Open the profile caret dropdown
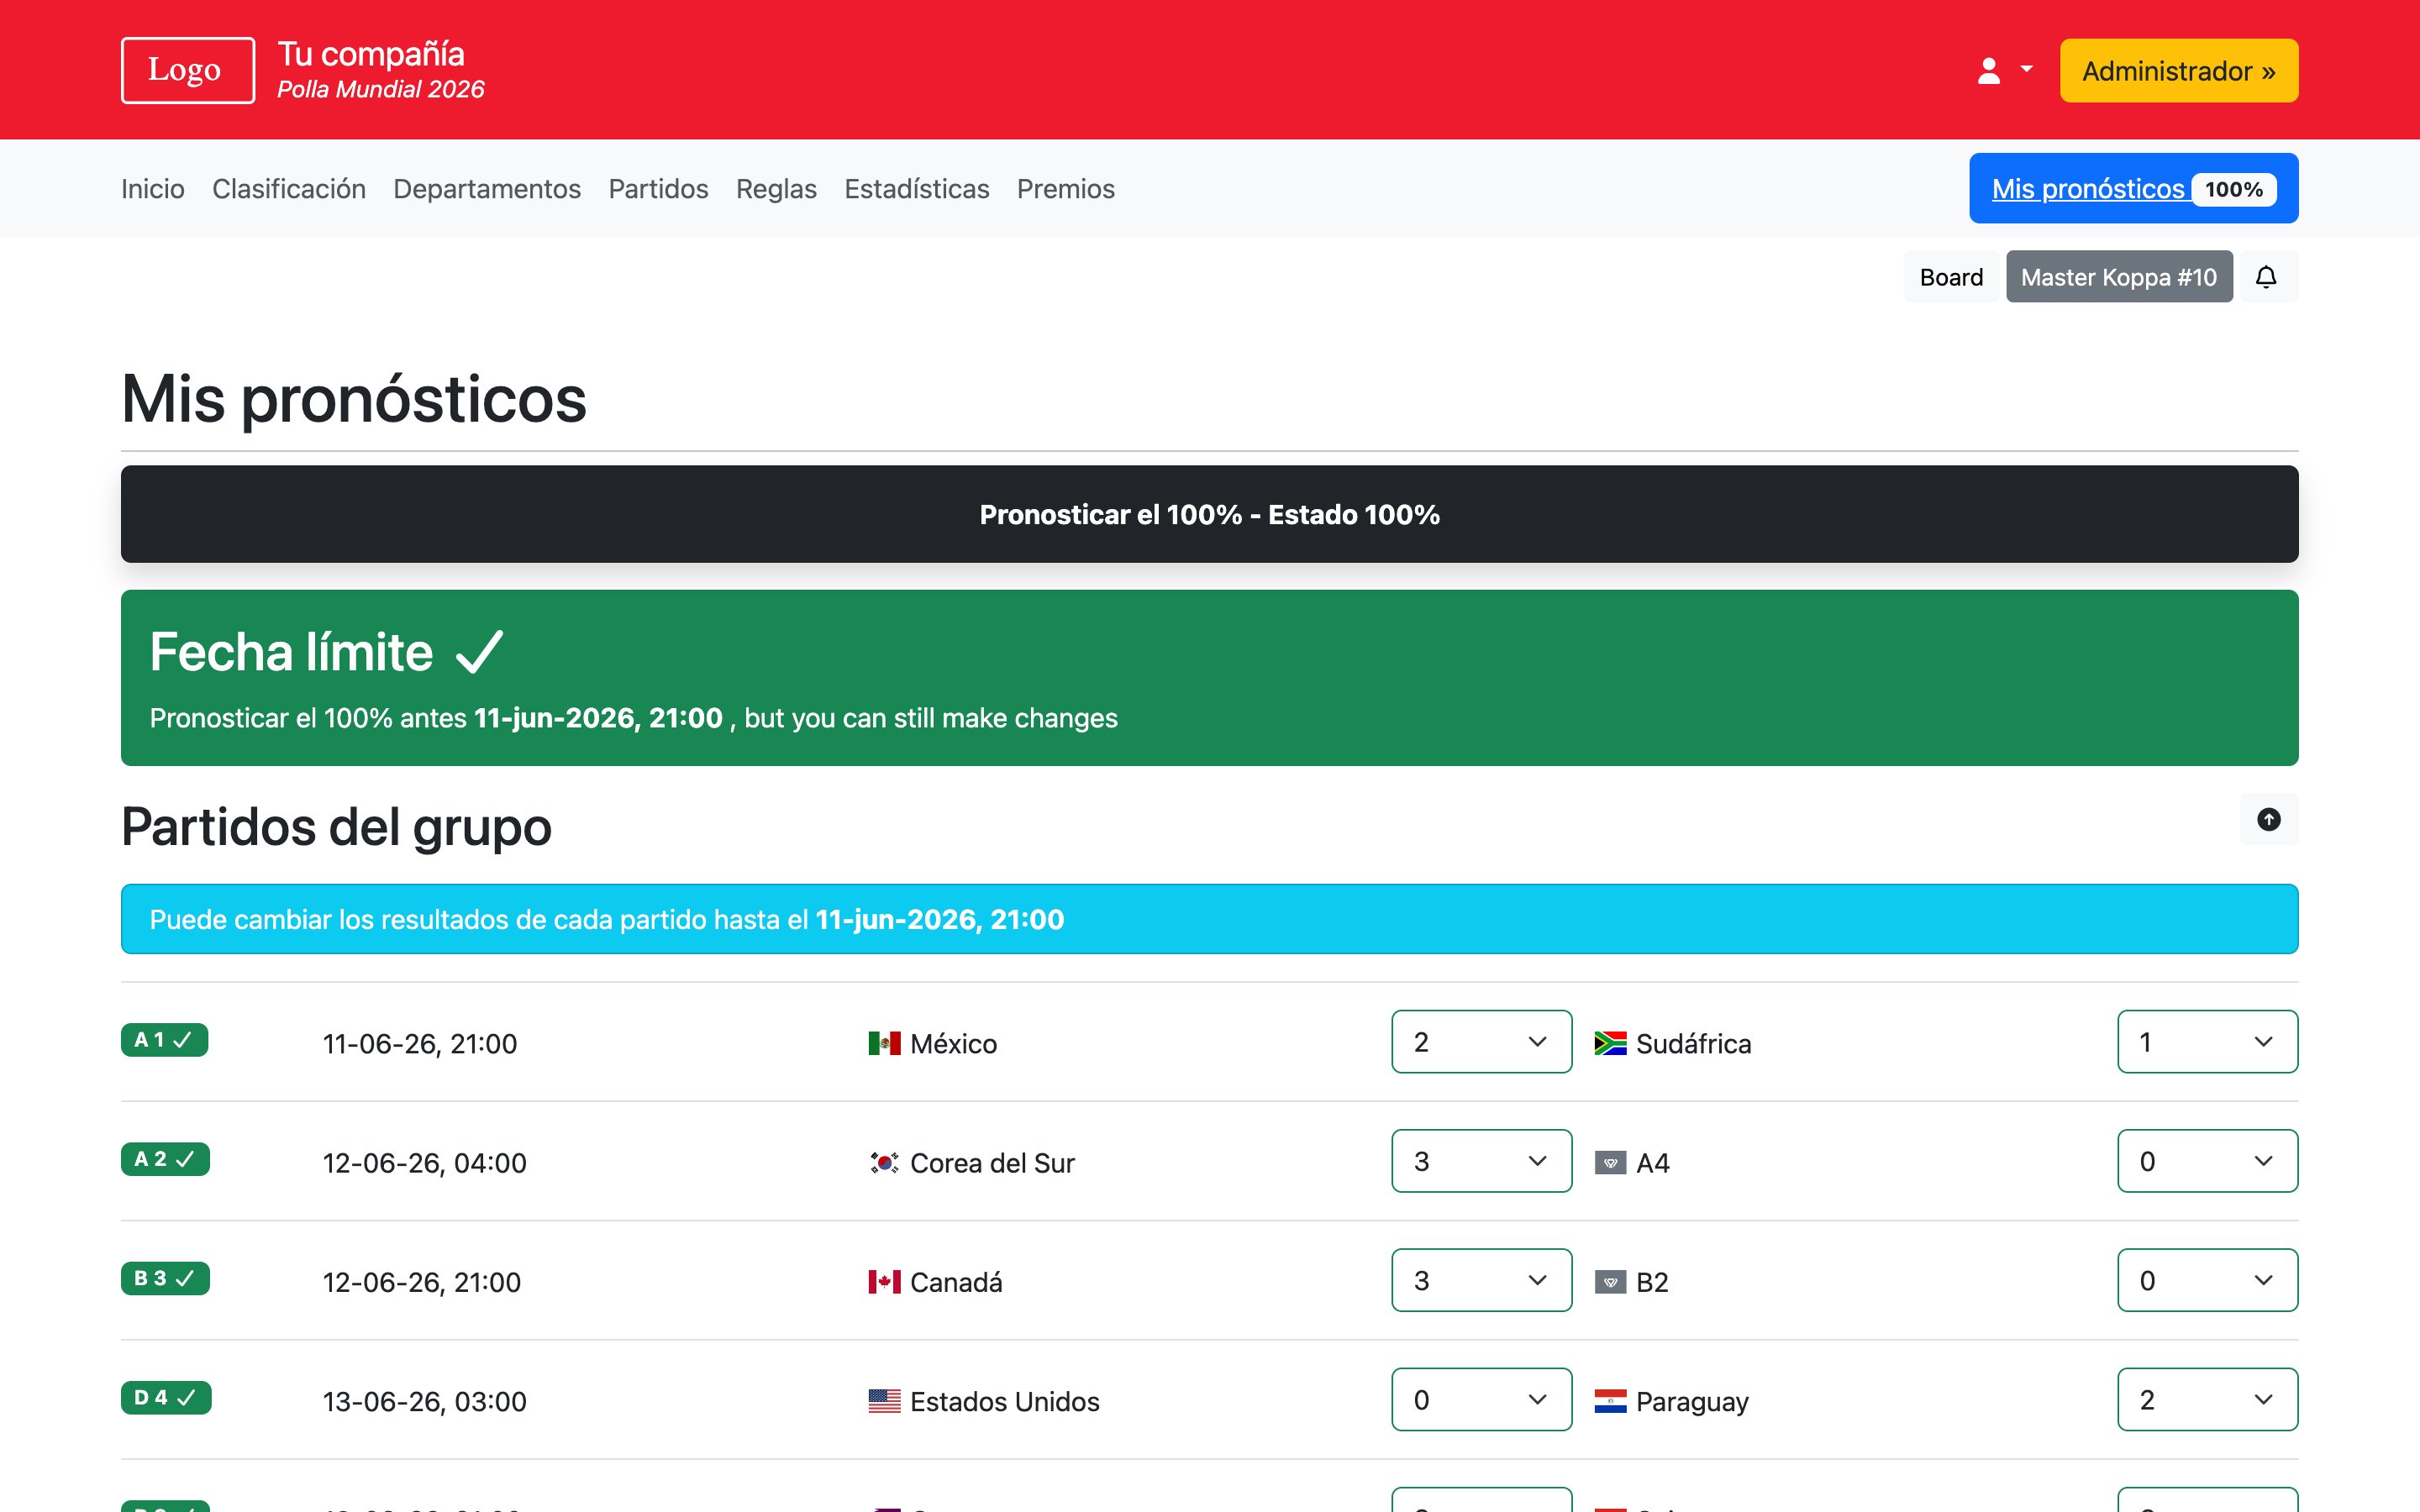Image resolution: width=2420 pixels, height=1512 pixels. click(2027, 68)
